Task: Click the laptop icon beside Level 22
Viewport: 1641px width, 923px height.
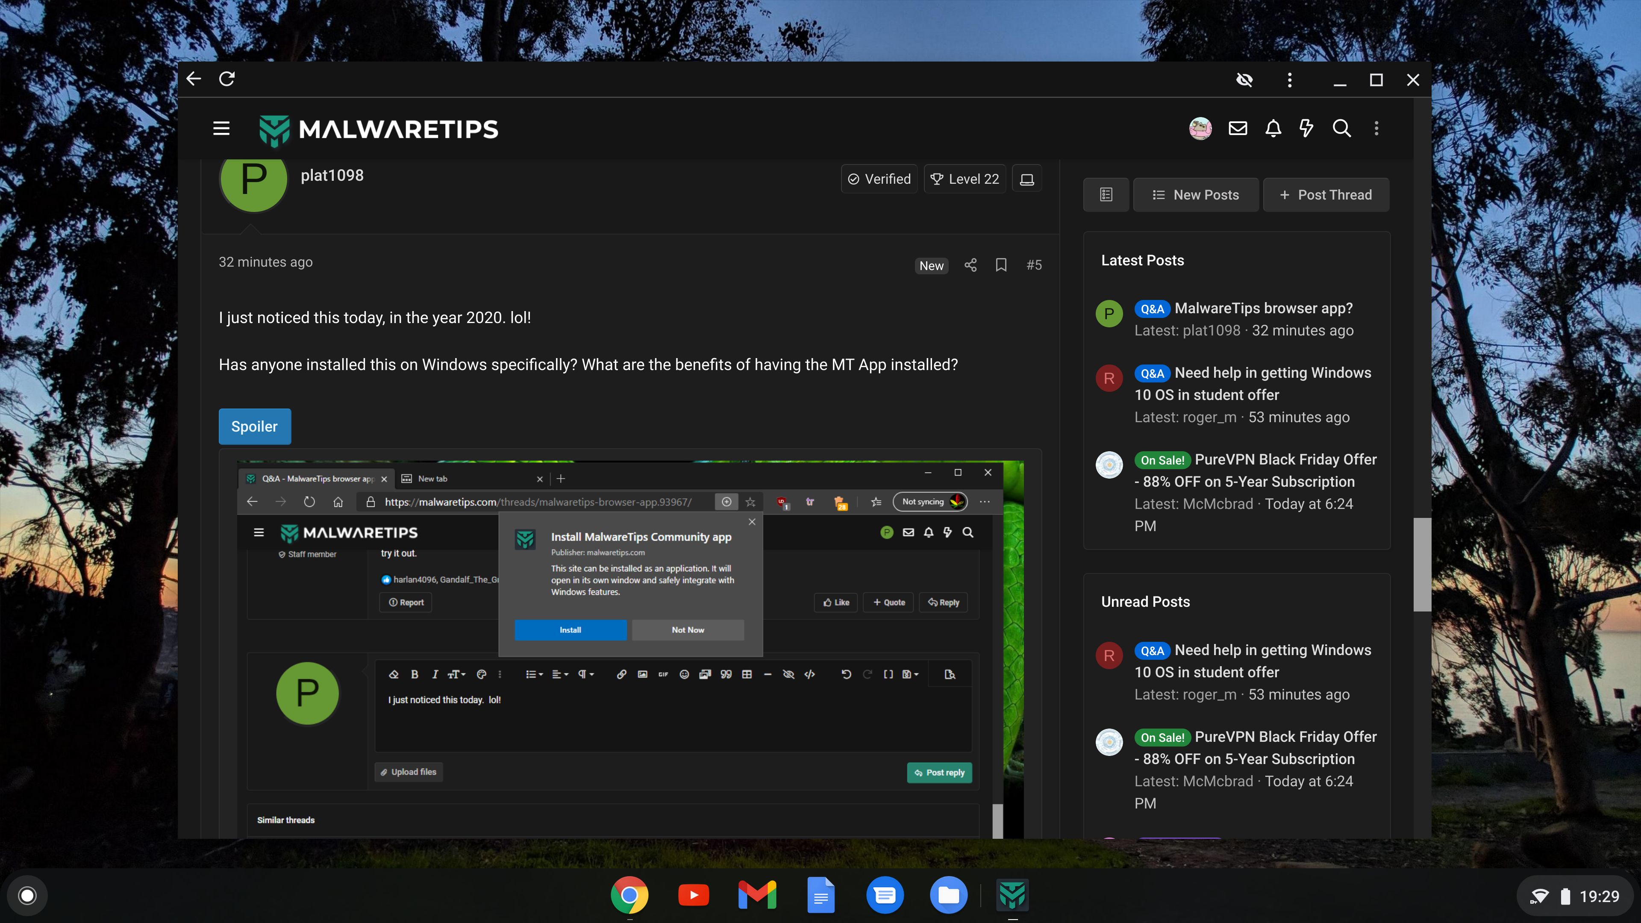Action: [1027, 179]
